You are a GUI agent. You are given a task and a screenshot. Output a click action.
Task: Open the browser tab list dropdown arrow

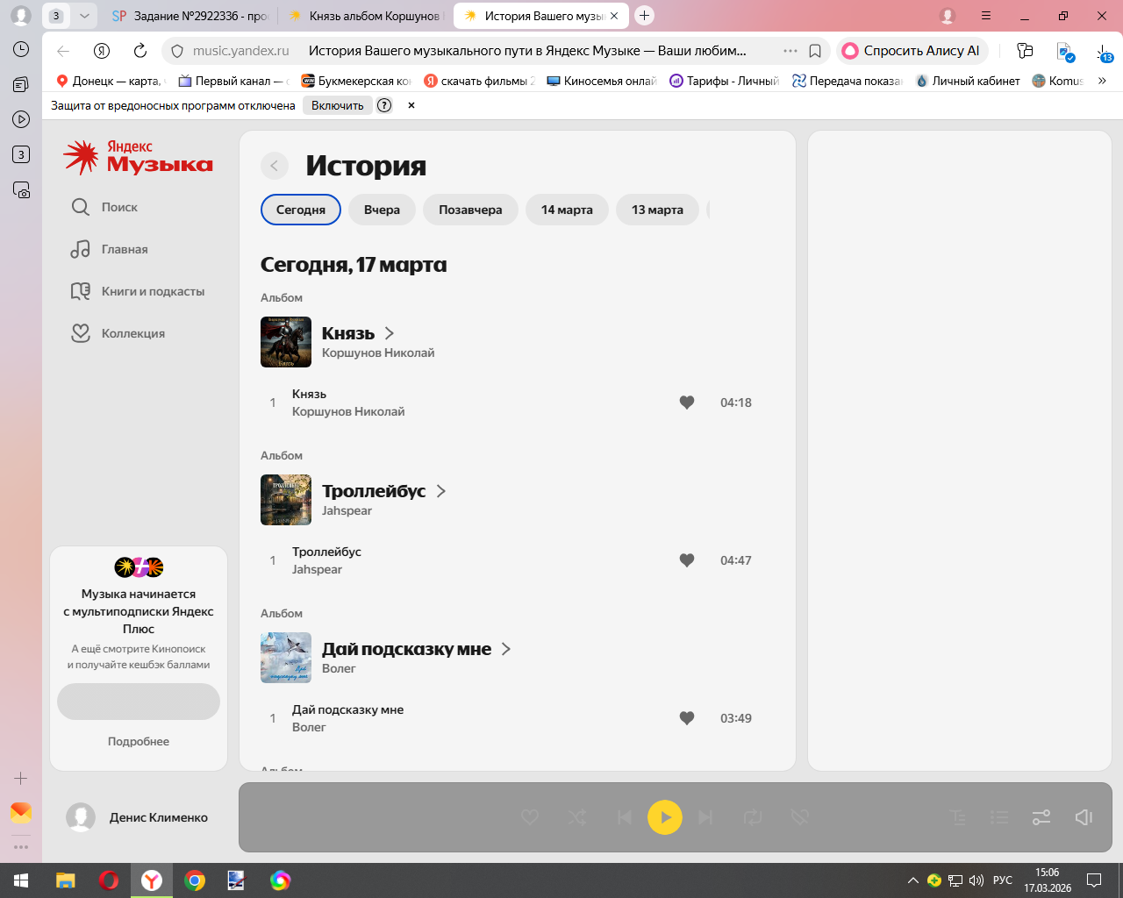[84, 16]
